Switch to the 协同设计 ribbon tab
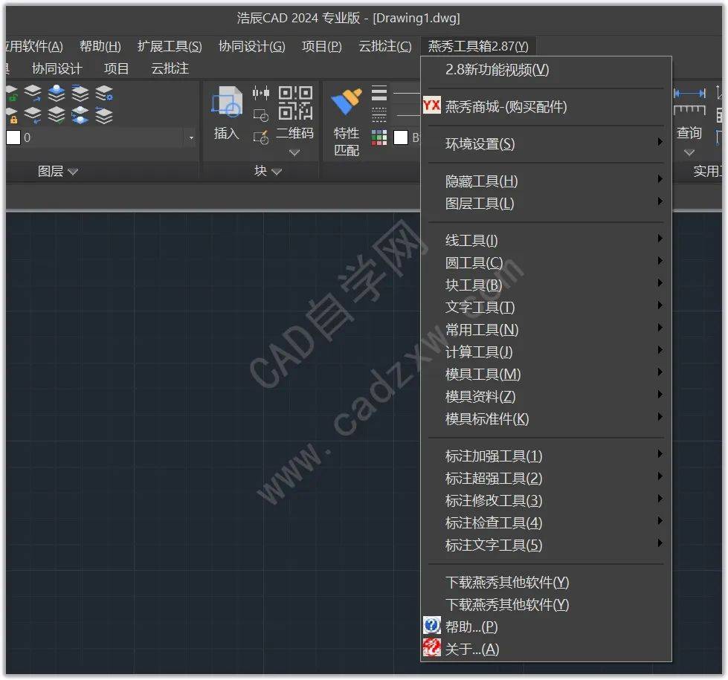Screen dimensions: 728x680 point(57,68)
